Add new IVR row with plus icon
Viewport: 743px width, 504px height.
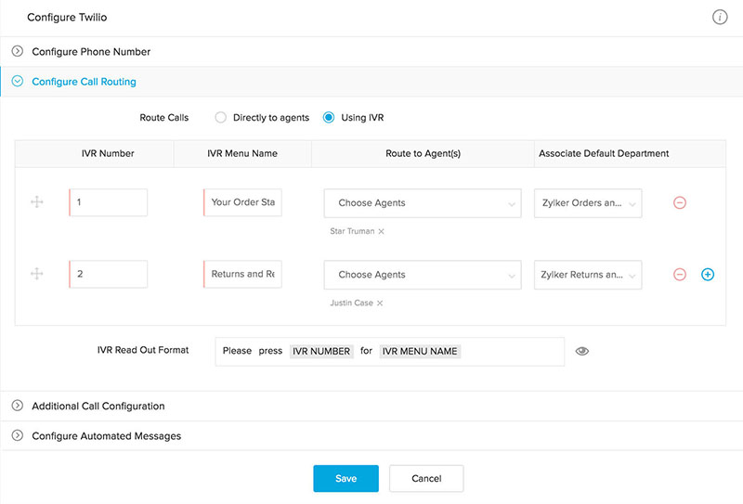[x=708, y=275]
